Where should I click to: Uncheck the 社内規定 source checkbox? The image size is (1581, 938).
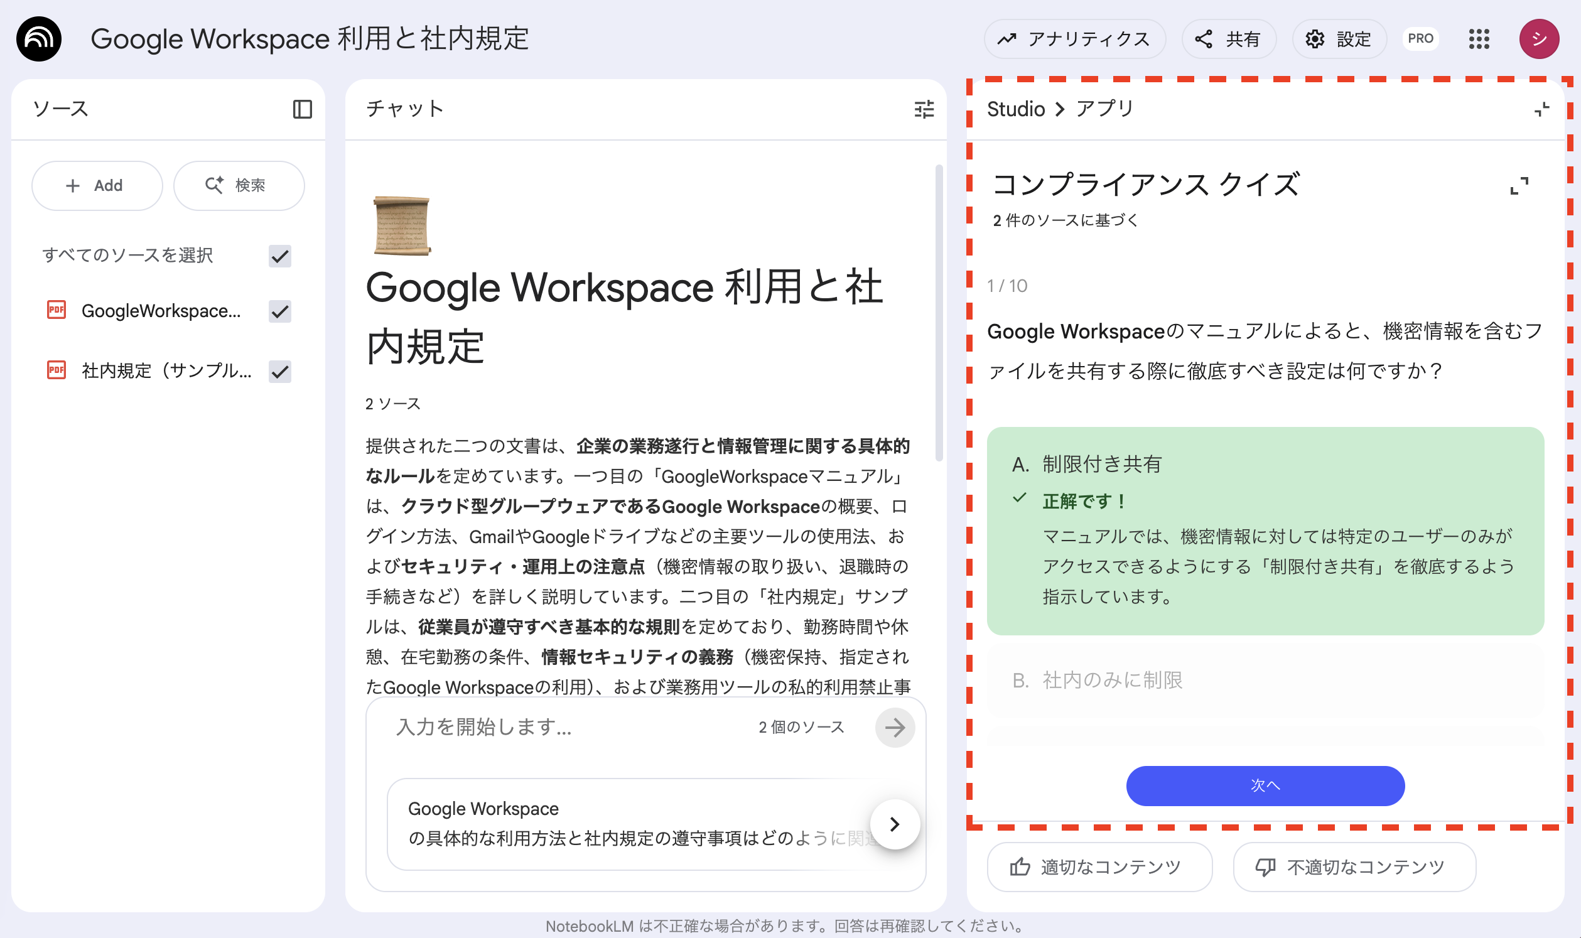(279, 372)
